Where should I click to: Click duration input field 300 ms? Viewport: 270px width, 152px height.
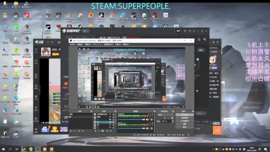pos(166,121)
